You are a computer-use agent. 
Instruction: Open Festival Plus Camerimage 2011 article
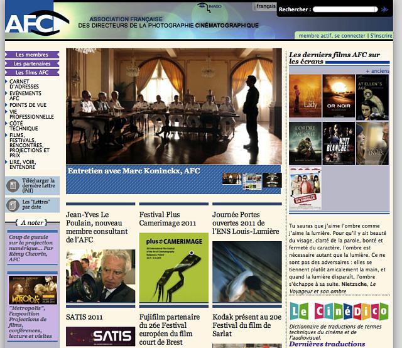coord(168,219)
